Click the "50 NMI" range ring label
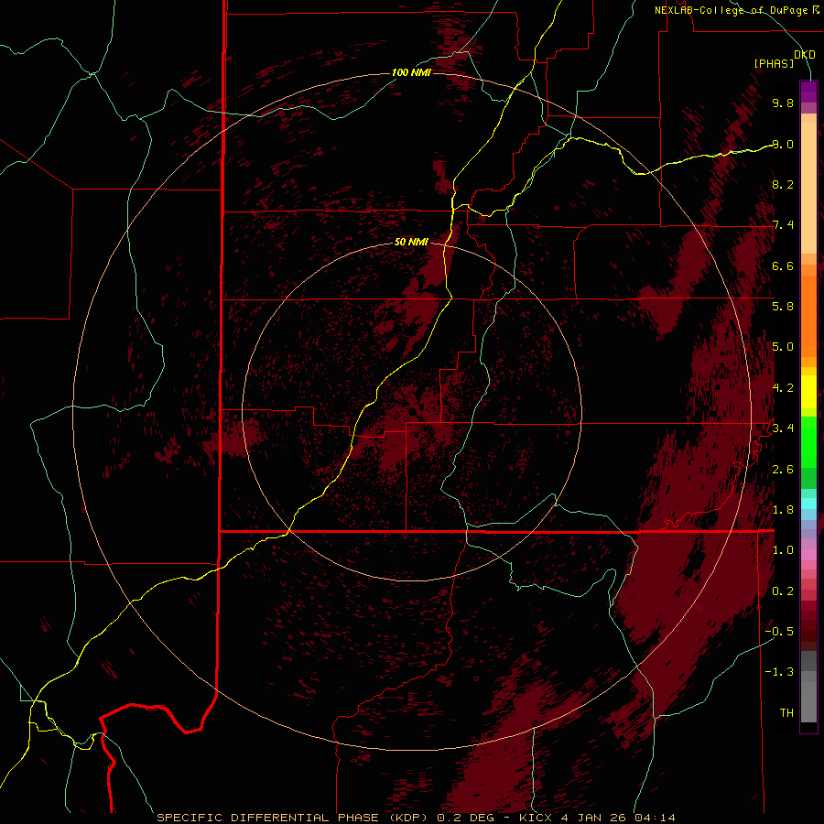This screenshot has width=824, height=824. point(411,242)
